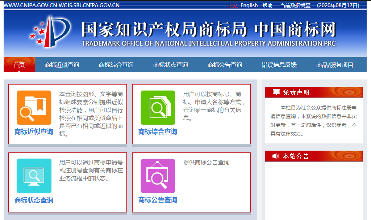Click the computer icon beside 免责声明
This screenshot has width=371, height=220.
[x=276, y=92]
